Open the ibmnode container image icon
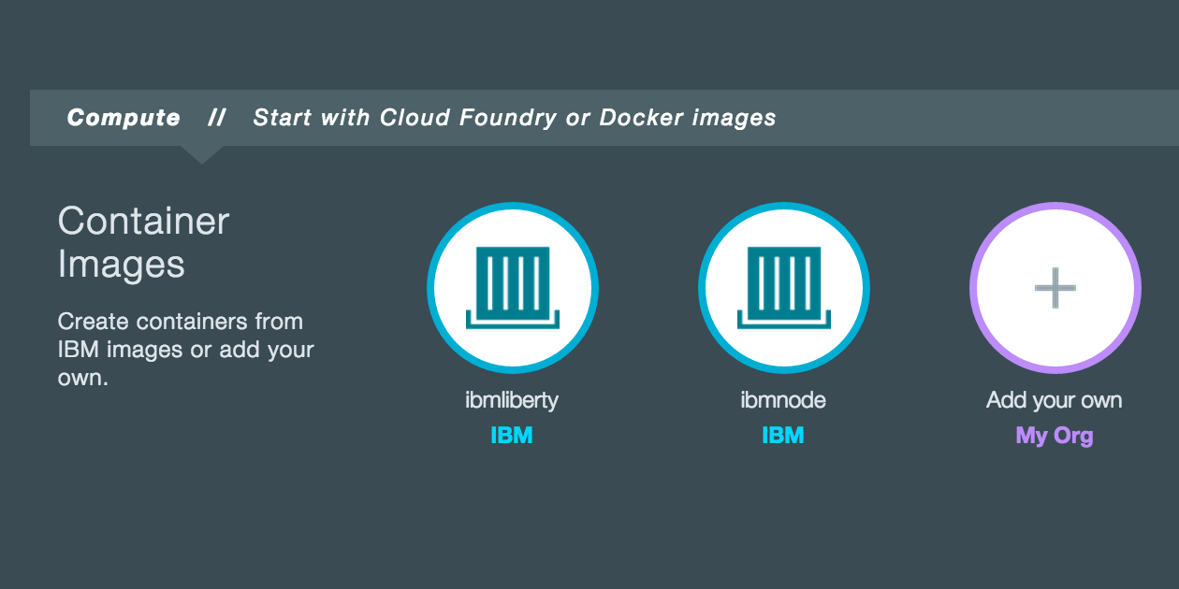The width and height of the screenshot is (1179, 589). pos(783,288)
